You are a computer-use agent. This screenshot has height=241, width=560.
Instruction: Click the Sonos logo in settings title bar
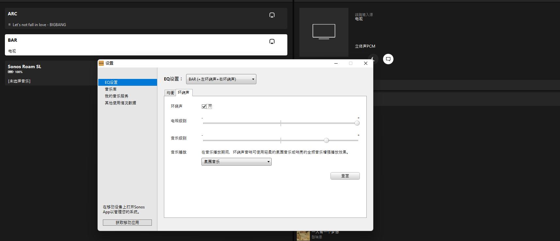pos(101,63)
